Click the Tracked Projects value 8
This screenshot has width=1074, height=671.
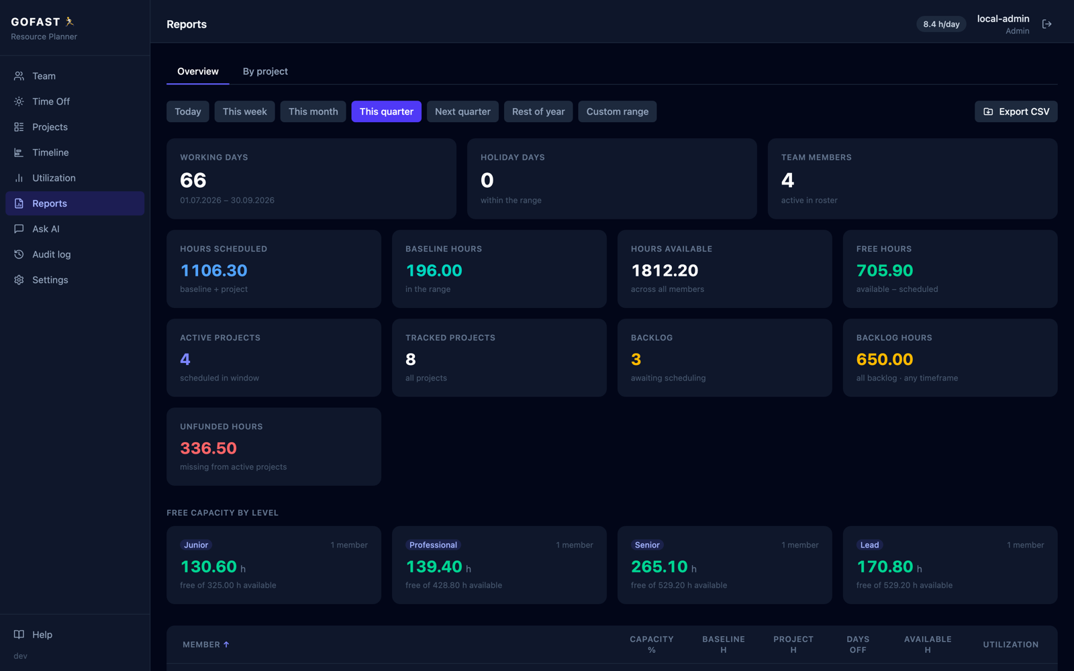pyautogui.click(x=411, y=359)
